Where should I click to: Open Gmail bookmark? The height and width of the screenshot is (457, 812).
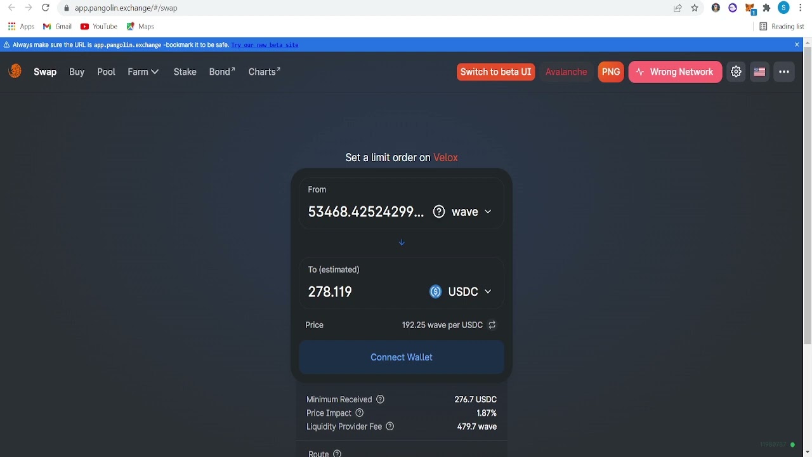[57, 27]
